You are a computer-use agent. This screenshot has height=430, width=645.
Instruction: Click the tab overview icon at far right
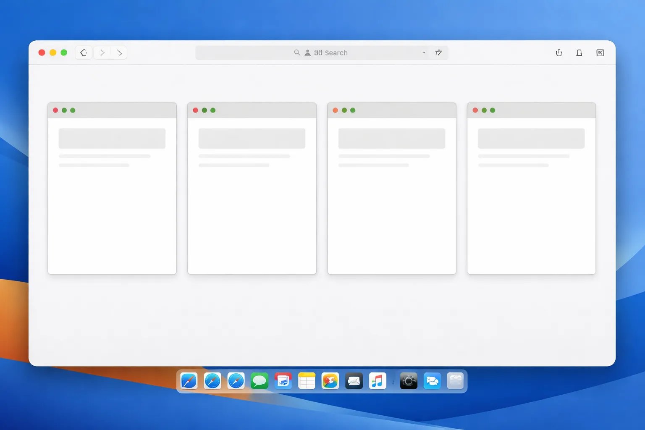pos(600,52)
